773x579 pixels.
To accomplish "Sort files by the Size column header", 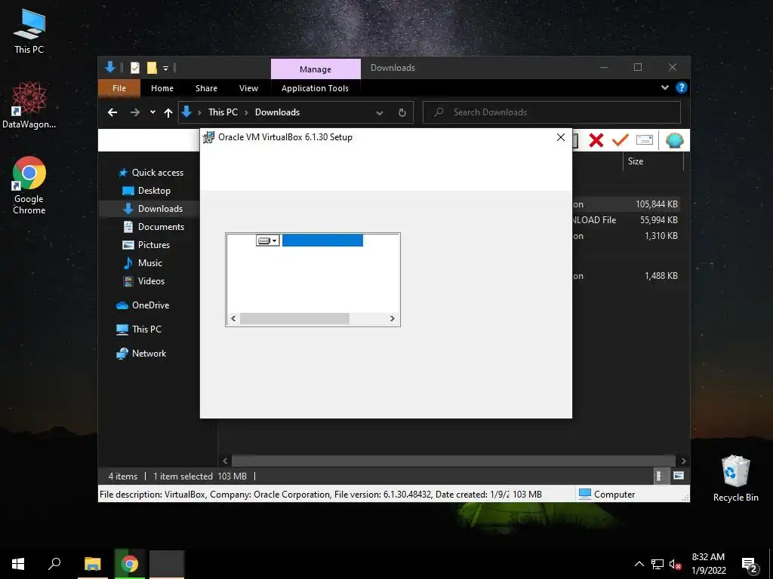I will (x=653, y=161).
